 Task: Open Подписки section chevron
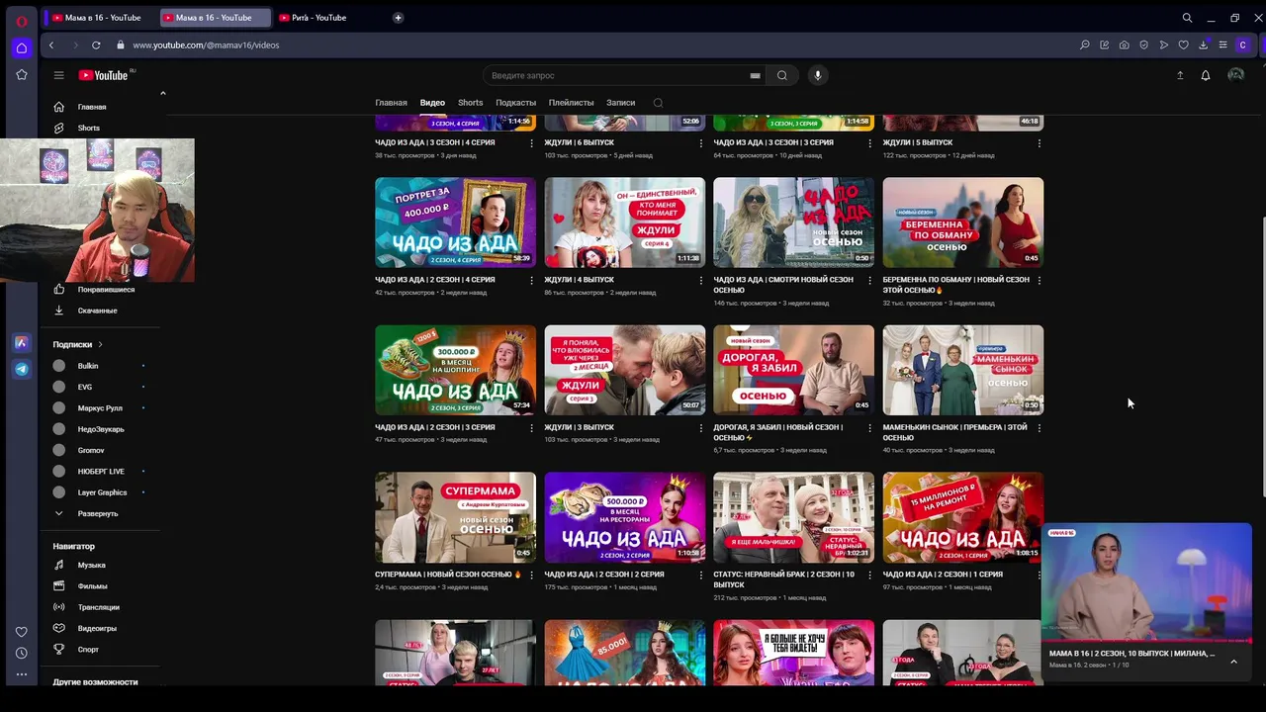coord(100,344)
